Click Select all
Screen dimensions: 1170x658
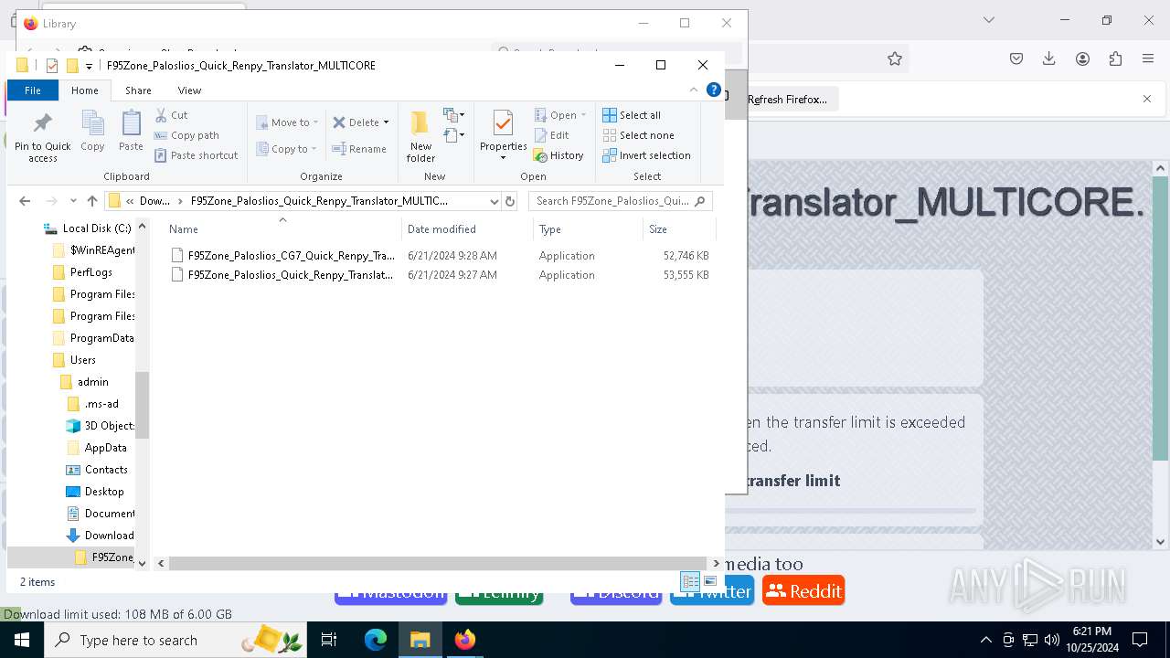(x=632, y=115)
